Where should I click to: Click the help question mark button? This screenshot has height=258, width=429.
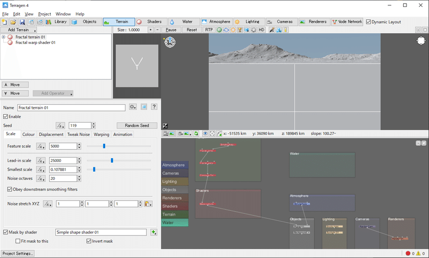(x=154, y=107)
